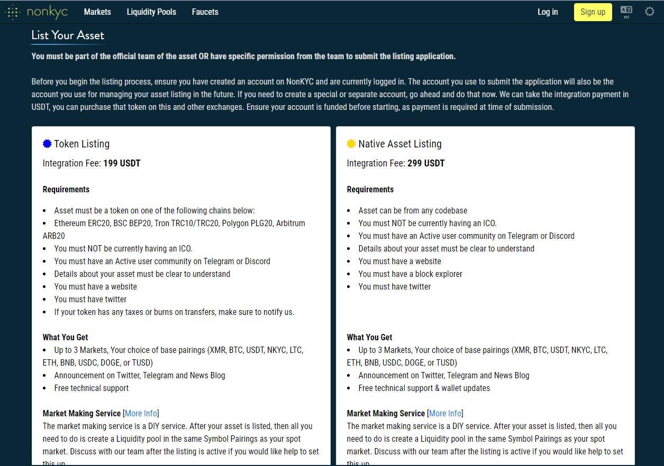Open the NonKYC logo home link
The width and height of the screenshot is (664, 466).
click(37, 12)
